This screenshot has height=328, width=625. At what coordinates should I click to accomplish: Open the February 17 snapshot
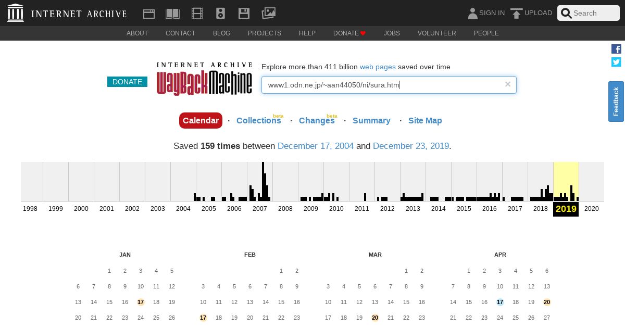click(203, 318)
